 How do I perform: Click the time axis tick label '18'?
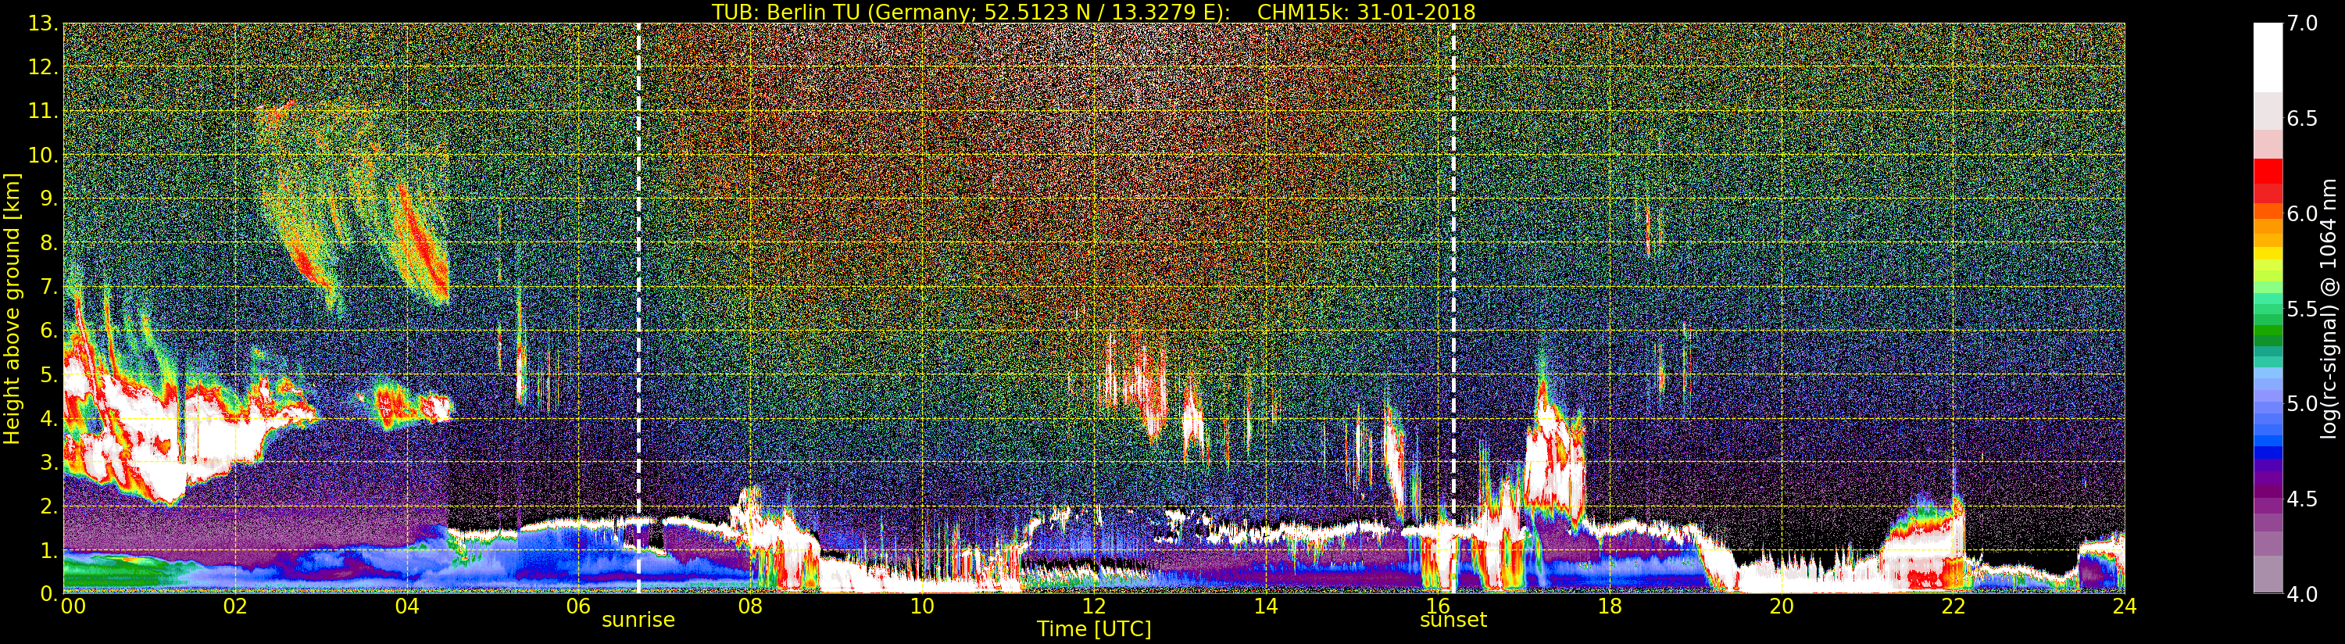(x=1610, y=606)
